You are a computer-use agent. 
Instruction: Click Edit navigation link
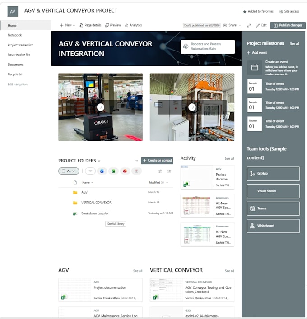tap(18, 84)
